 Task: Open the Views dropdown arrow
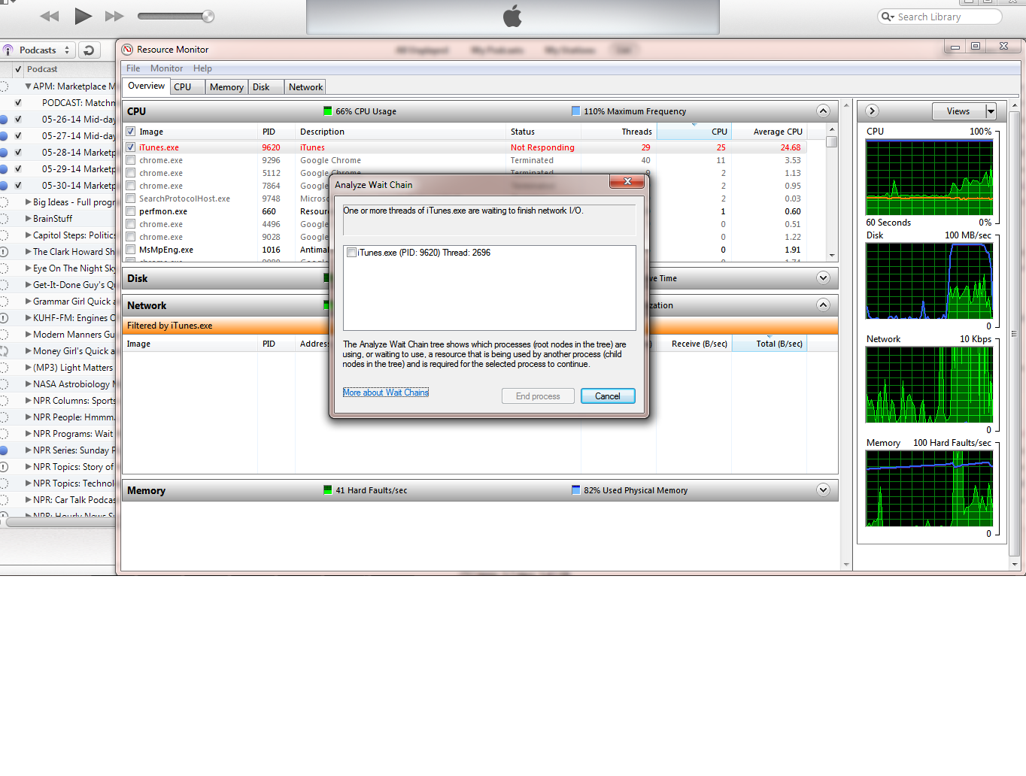[x=991, y=111]
